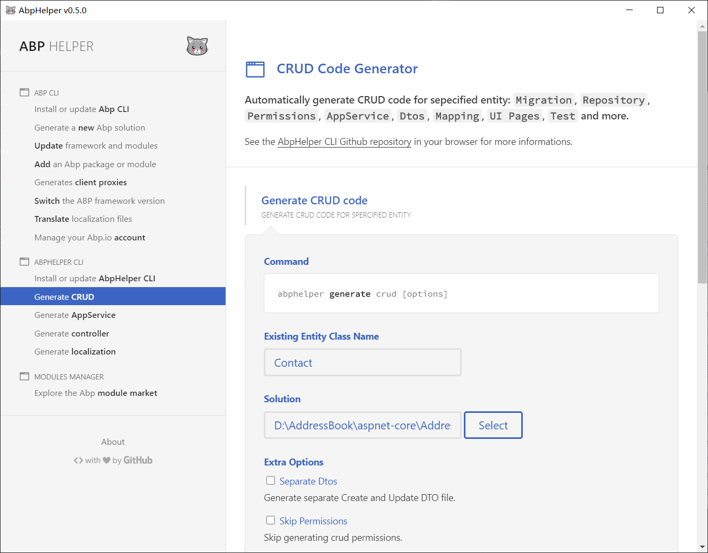Toggle the Separate Dtos checkbox
The width and height of the screenshot is (708, 553).
coord(271,480)
